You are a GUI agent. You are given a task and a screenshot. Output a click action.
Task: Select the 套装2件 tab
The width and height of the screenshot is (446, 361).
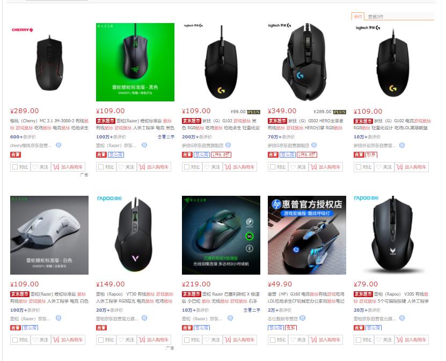(x=376, y=17)
